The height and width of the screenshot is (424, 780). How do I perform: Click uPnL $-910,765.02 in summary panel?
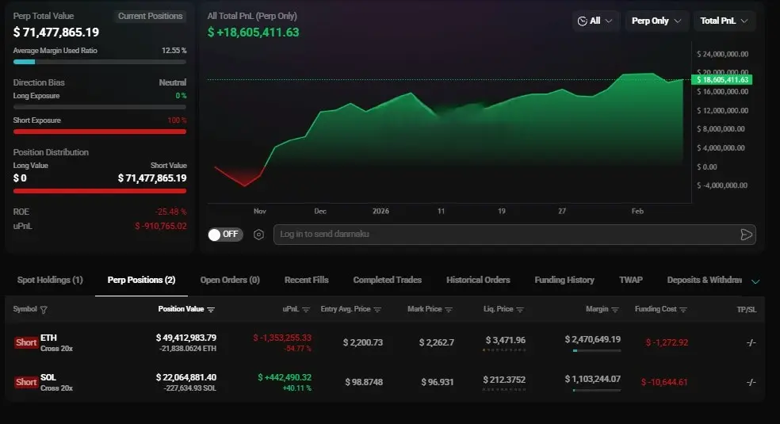click(161, 226)
